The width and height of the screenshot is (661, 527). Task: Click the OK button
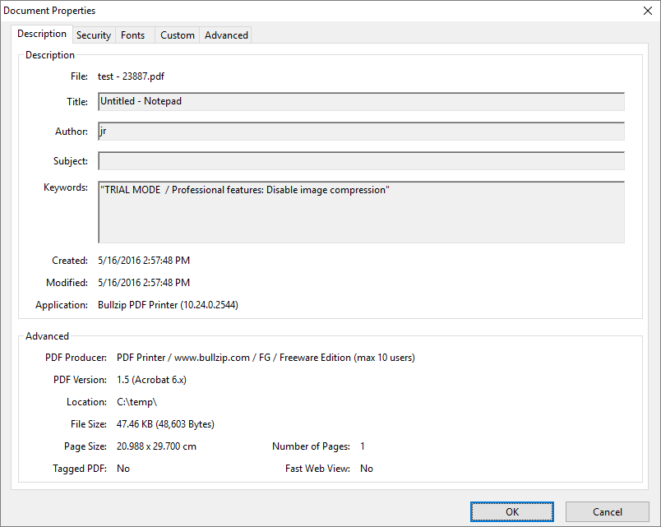click(511, 512)
